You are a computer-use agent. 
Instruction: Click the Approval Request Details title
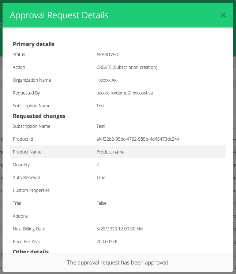click(59, 15)
